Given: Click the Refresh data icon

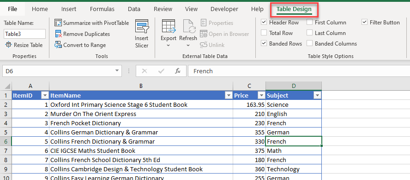Looking at the screenshot, I should 188,26.
